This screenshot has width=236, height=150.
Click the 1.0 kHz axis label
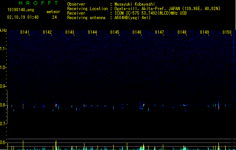coord(3,67)
